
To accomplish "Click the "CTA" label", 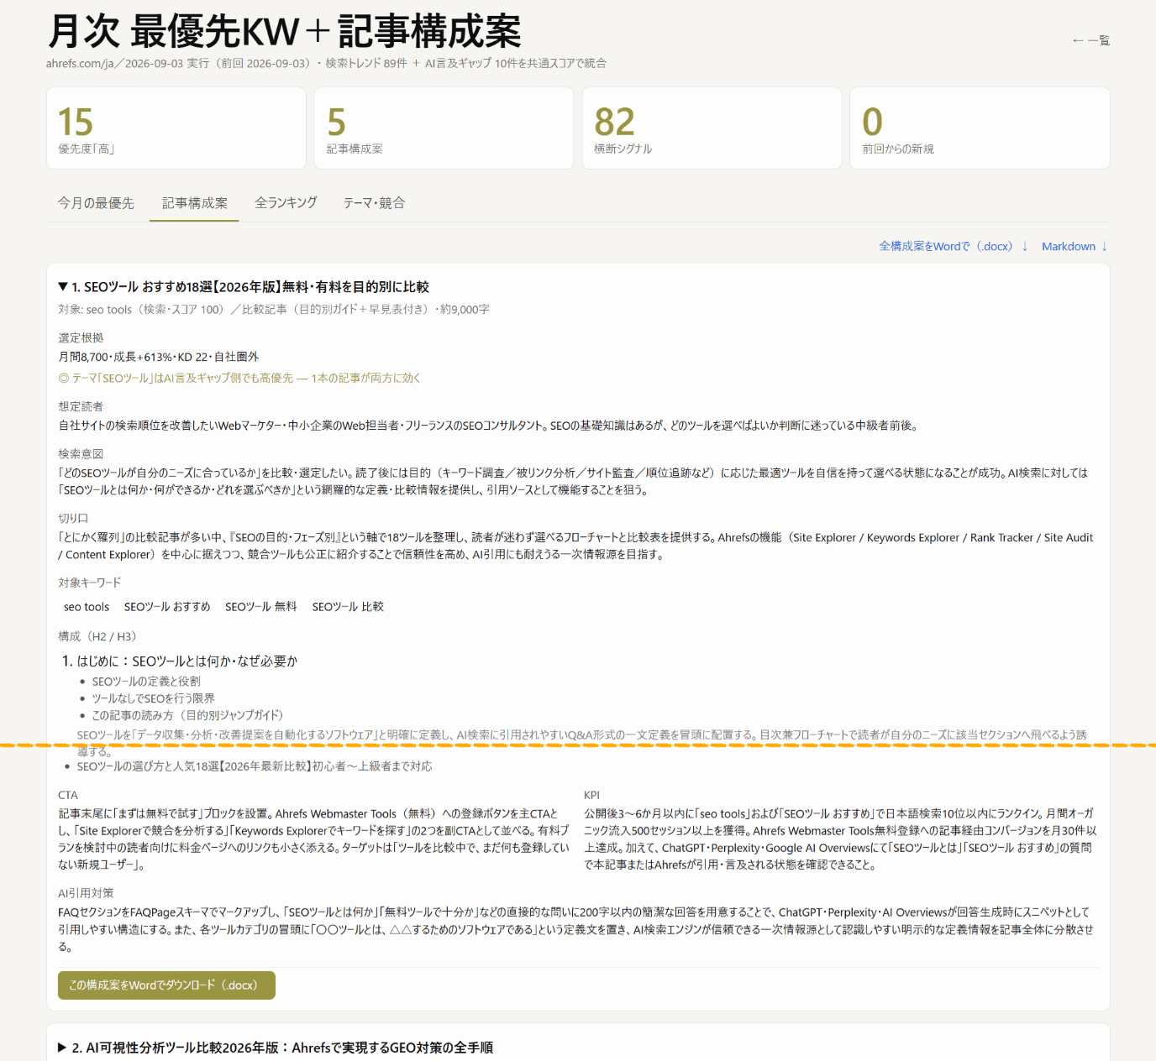I will [68, 795].
